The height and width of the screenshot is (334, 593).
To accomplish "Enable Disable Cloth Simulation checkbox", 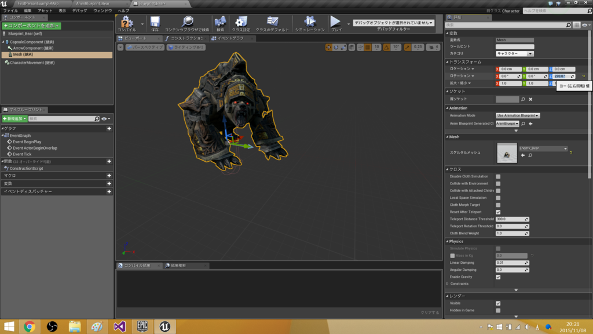I will [498, 176].
